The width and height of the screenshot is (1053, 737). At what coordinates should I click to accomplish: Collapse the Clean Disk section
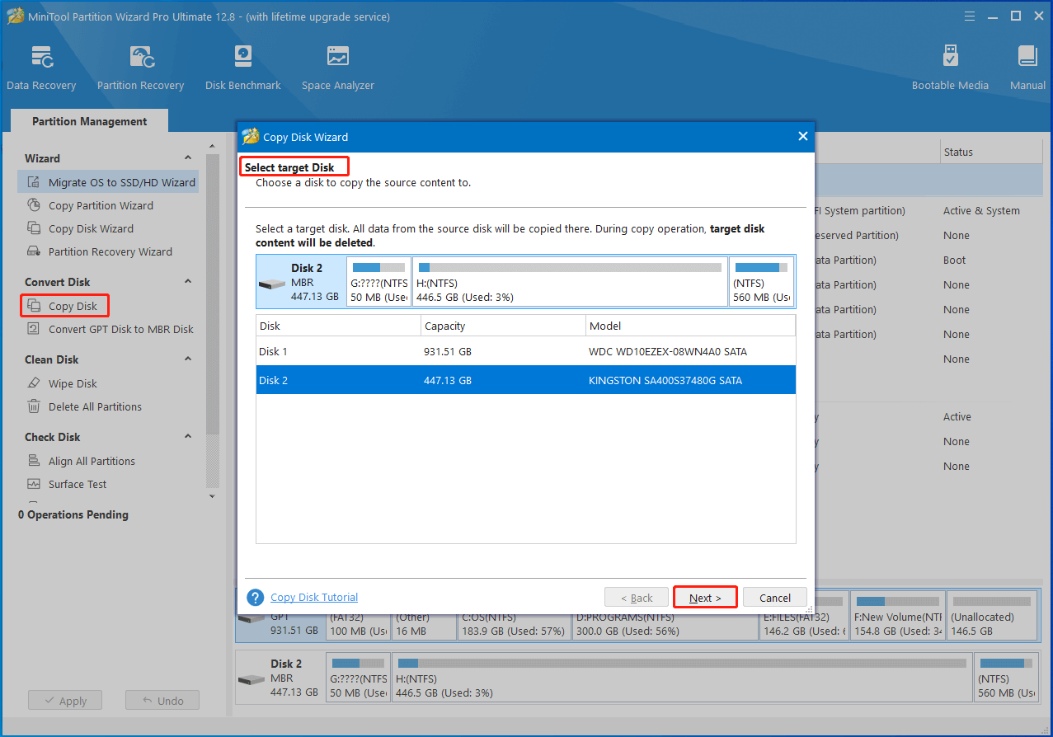(x=188, y=359)
